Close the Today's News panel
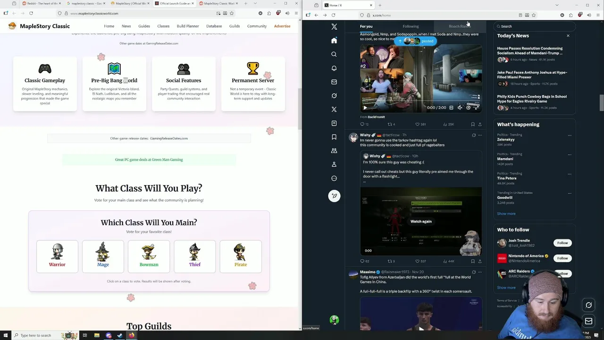Viewport: 604px width, 340px height. [568, 36]
